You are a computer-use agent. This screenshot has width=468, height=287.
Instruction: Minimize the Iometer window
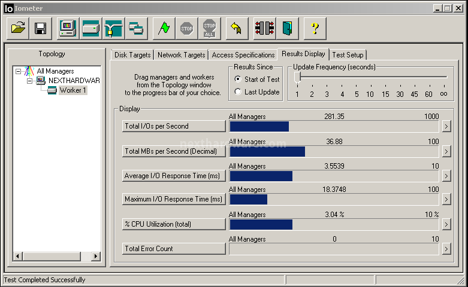point(437,8)
